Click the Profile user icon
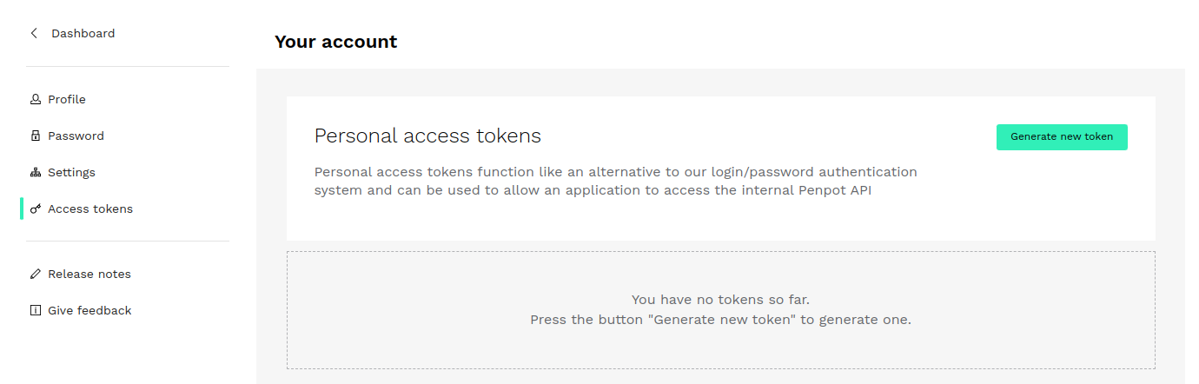This screenshot has width=1199, height=384. click(36, 99)
